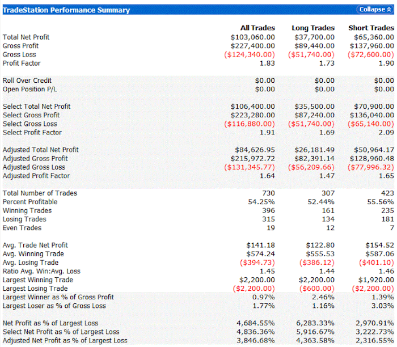Click the Long Trades column header

(x=313, y=28)
